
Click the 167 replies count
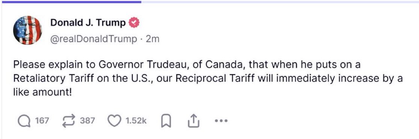(x=42, y=121)
